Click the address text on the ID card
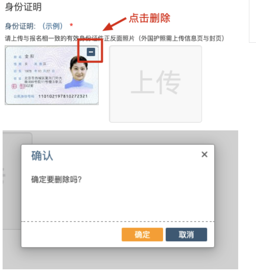Screen dimensions: 256x273 43,82
